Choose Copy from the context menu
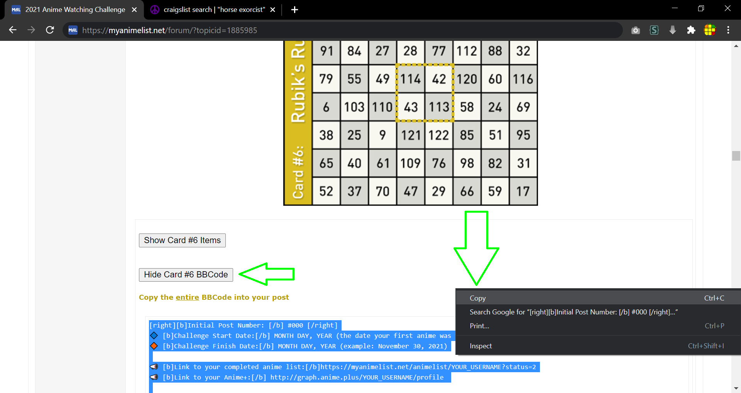 pyautogui.click(x=598, y=298)
